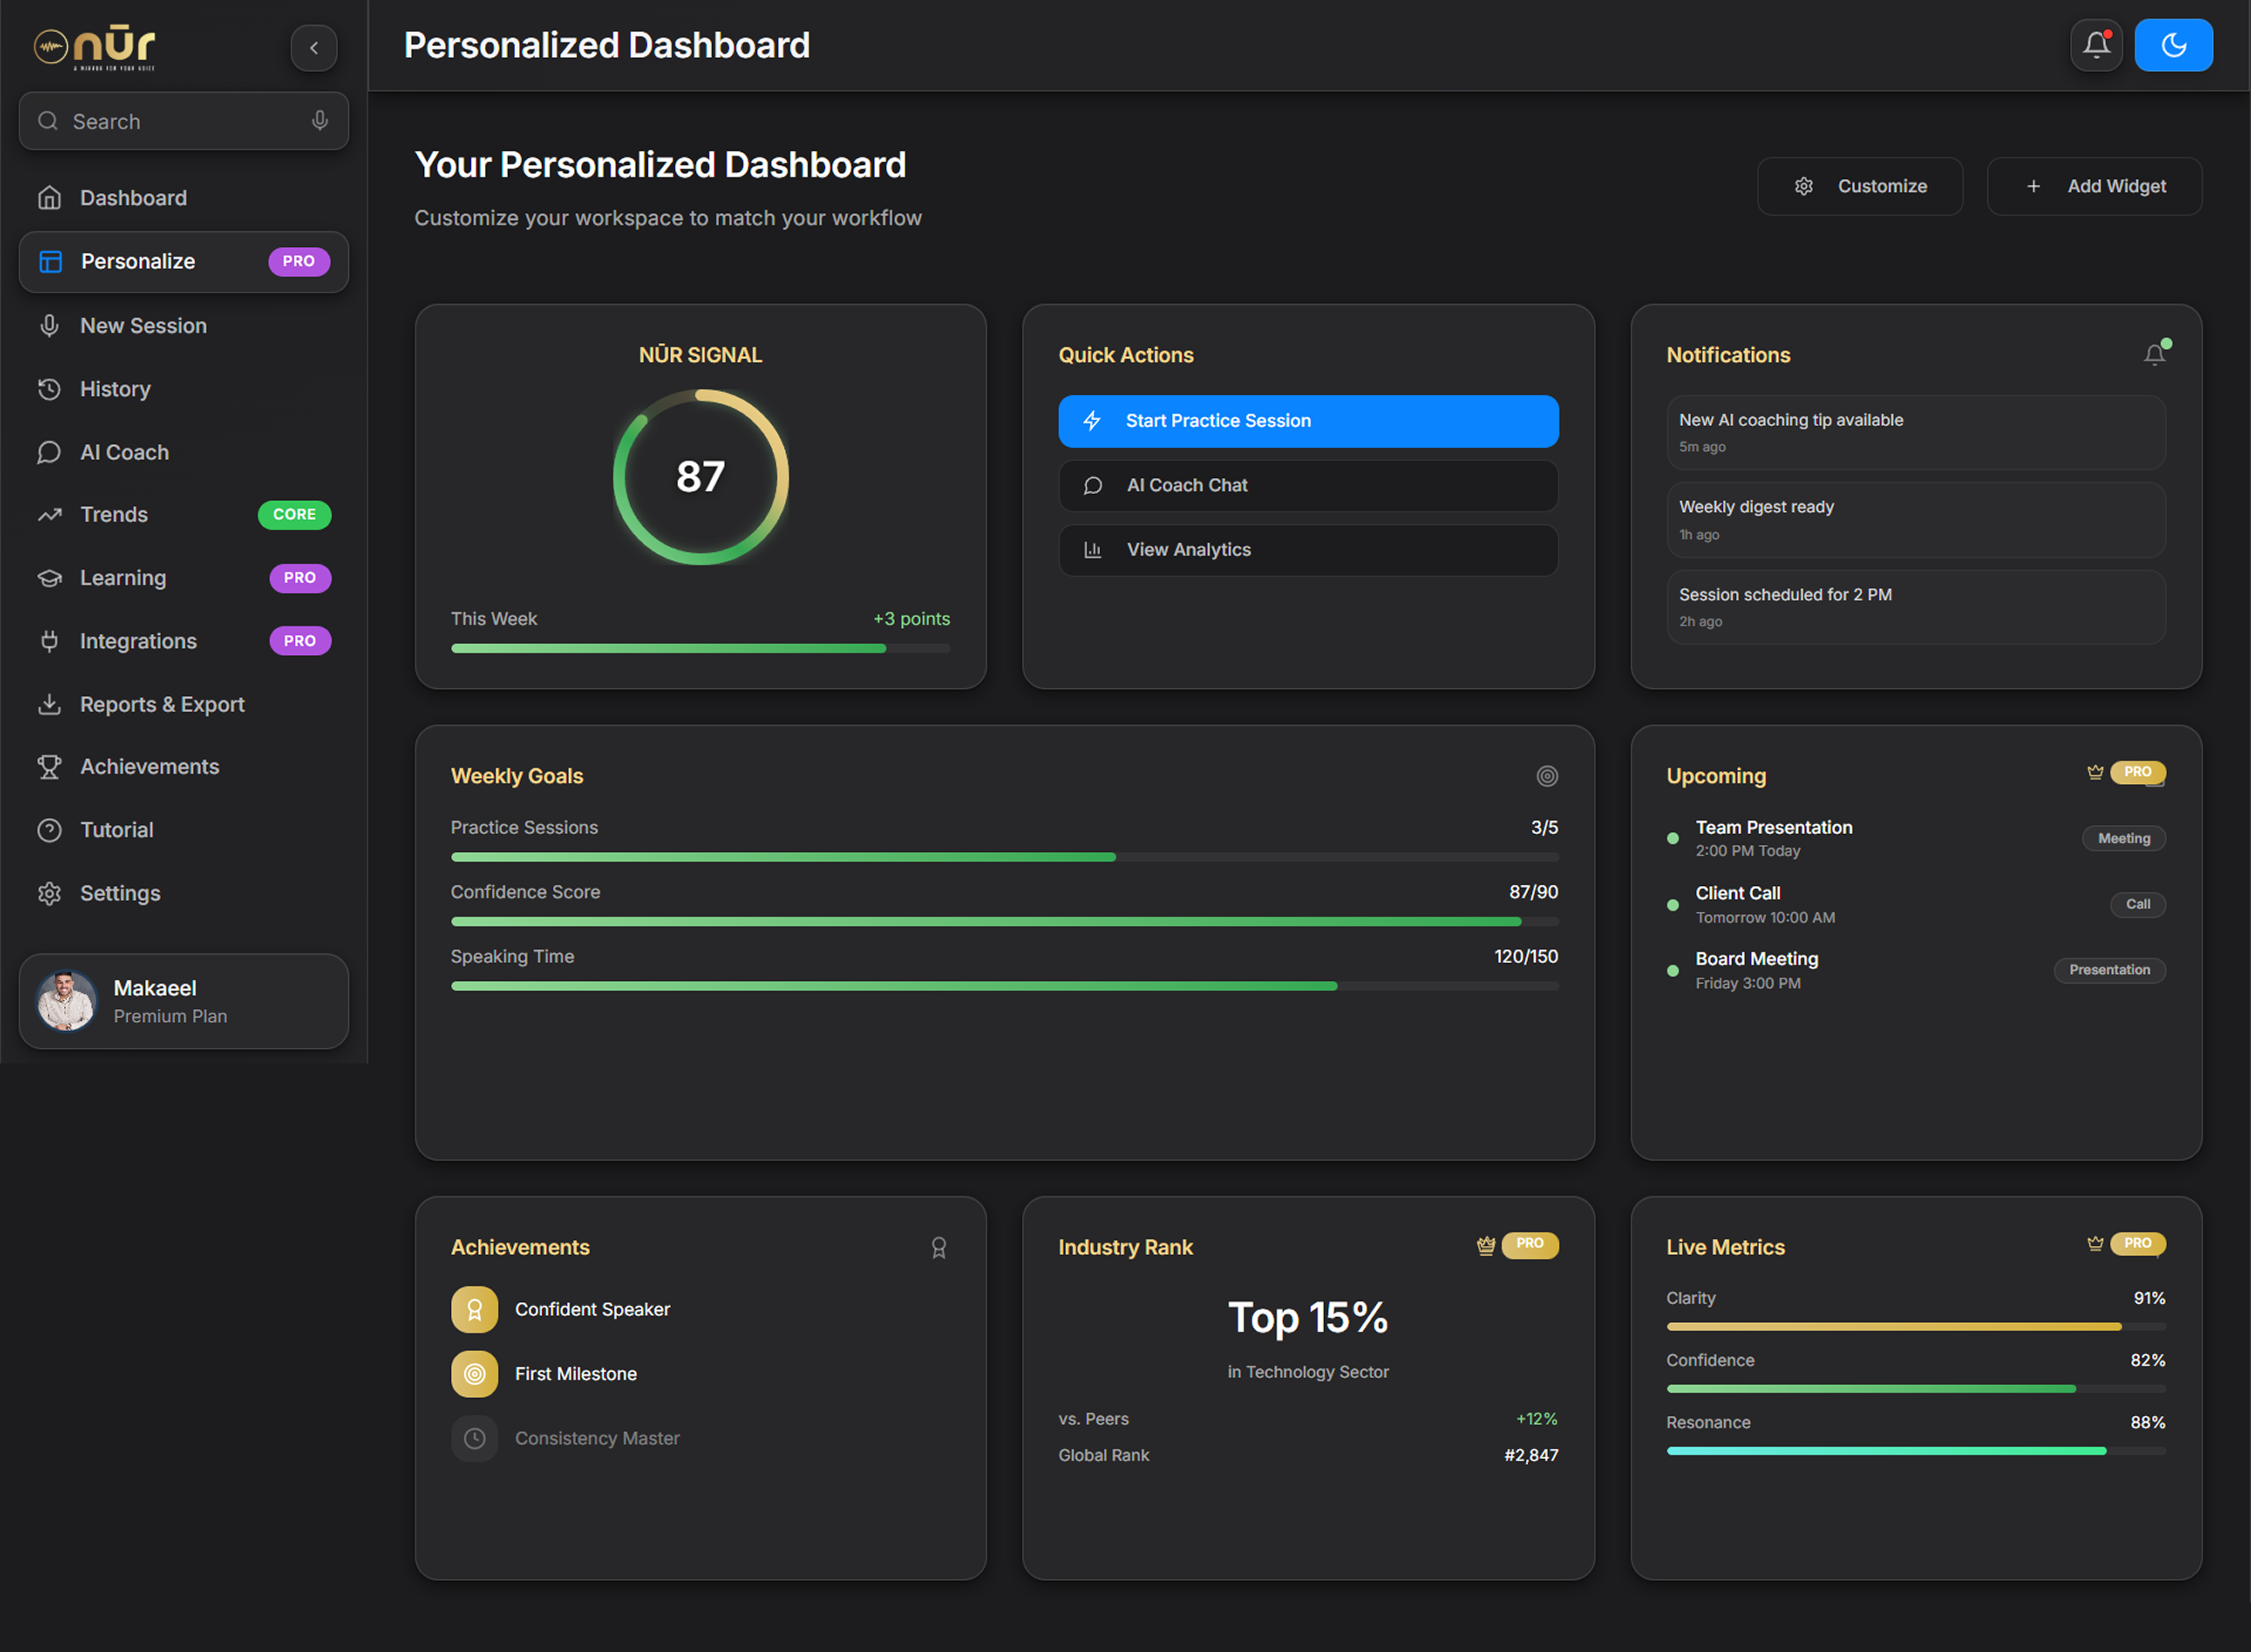Click the Confident Speaker badge icon
Image resolution: width=2251 pixels, height=1652 pixels.
pyautogui.click(x=475, y=1309)
